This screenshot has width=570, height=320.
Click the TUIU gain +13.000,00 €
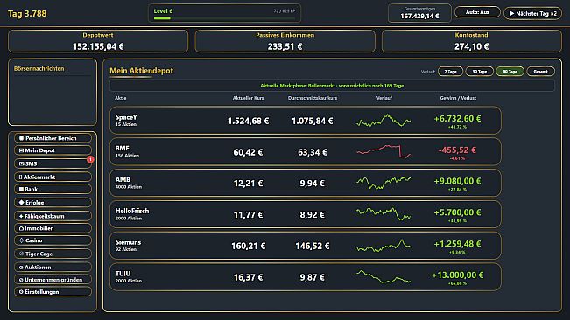[x=457, y=275]
